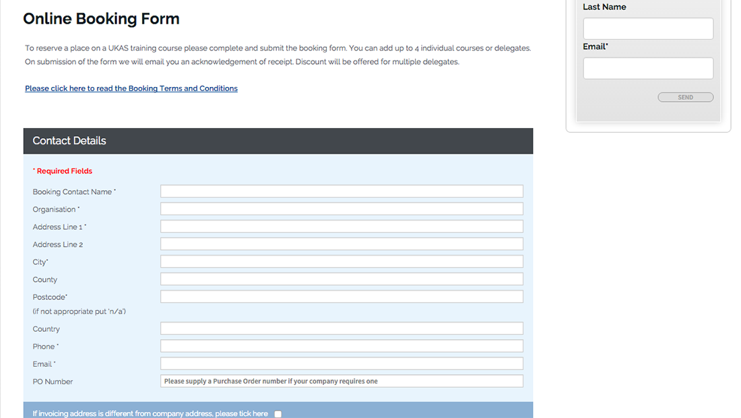Click the Last Name input field
Viewport: 741px width, 418px height.
pyautogui.click(x=647, y=28)
